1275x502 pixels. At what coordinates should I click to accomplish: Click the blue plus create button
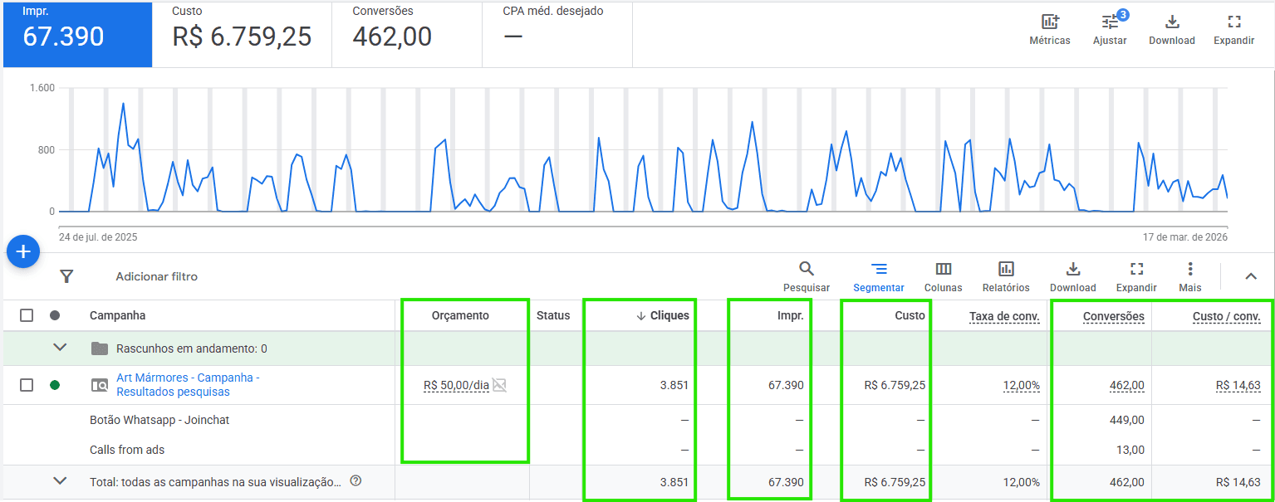coord(23,251)
